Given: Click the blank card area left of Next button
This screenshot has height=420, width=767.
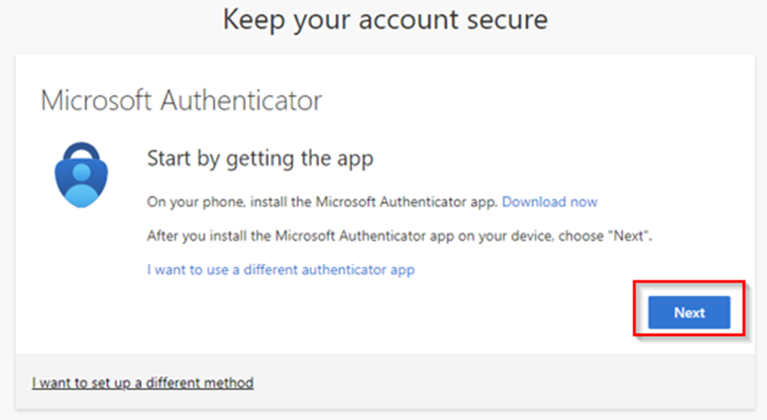Looking at the screenshot, I should point(415,314).
